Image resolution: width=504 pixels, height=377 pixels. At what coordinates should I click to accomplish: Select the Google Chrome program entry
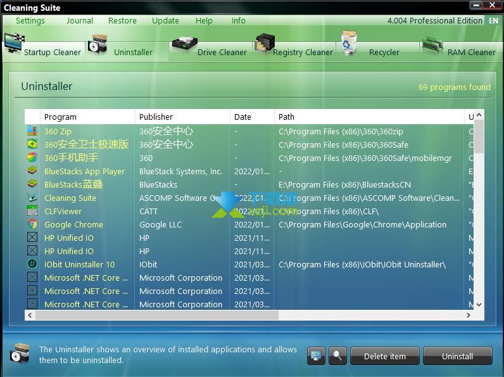pyautogui.click(x=73, y=224)
